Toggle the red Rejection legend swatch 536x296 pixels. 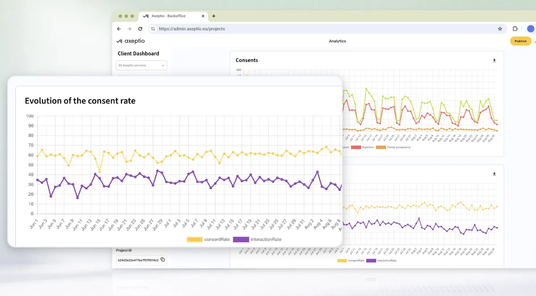(x=356, y=147)
